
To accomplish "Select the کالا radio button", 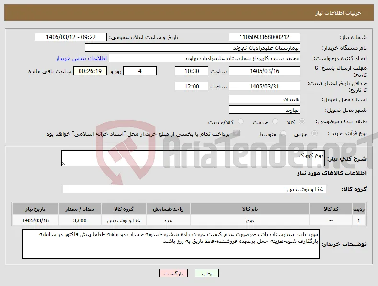I will (x=302, y=121).
